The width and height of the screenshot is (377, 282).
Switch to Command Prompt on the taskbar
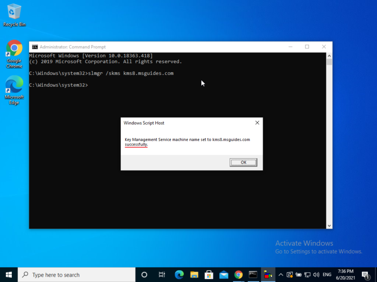coord(253,275)
